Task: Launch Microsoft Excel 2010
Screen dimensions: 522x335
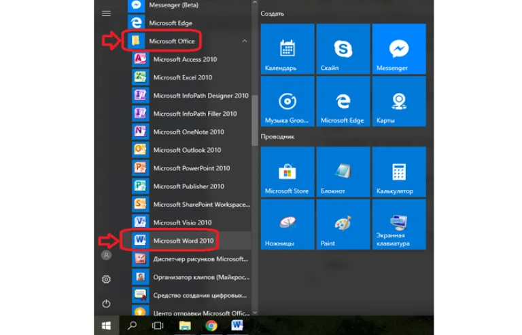Action: coord(192,77)
